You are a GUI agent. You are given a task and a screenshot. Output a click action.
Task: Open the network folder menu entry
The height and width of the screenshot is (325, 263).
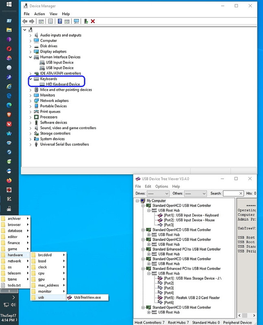(x=15, y=261)
